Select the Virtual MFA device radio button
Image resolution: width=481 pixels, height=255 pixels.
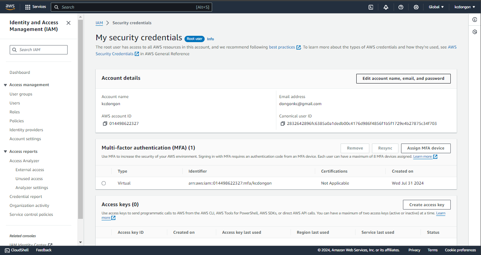click(x=103, y=183)
